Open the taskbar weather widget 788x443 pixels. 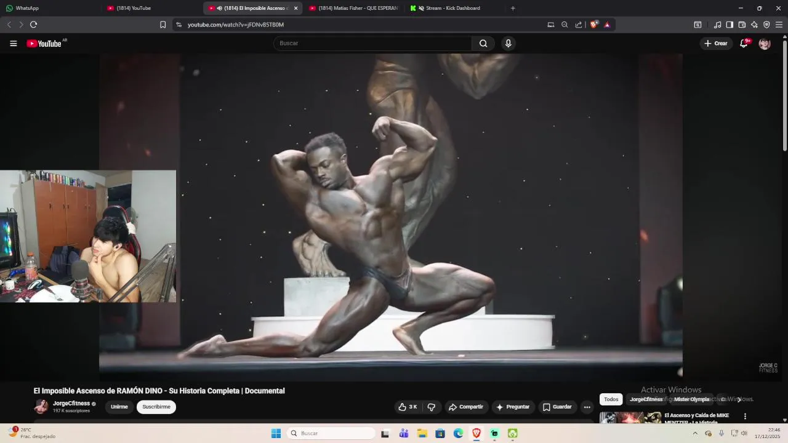click(31, 433)
